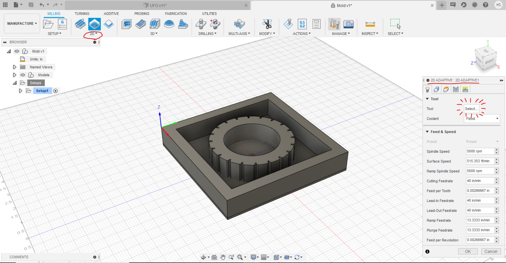Increase Spindle Speed with stepper arrow

tap(497, 150)
